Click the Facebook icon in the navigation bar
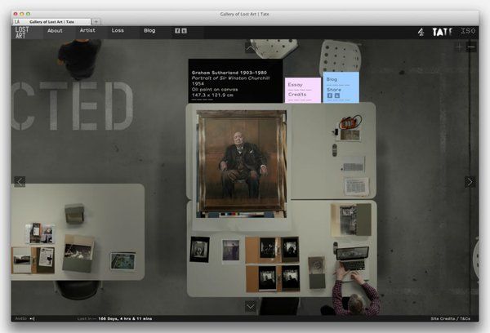Screen dimensions: 490x333 (x=176, y=31)
